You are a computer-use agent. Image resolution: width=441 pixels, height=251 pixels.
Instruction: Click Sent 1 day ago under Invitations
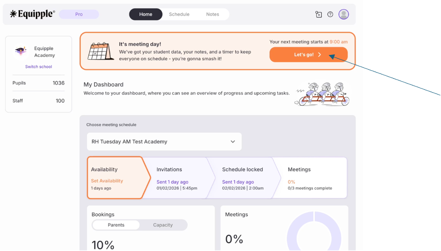pyautogui.click(x=172, y=182)
